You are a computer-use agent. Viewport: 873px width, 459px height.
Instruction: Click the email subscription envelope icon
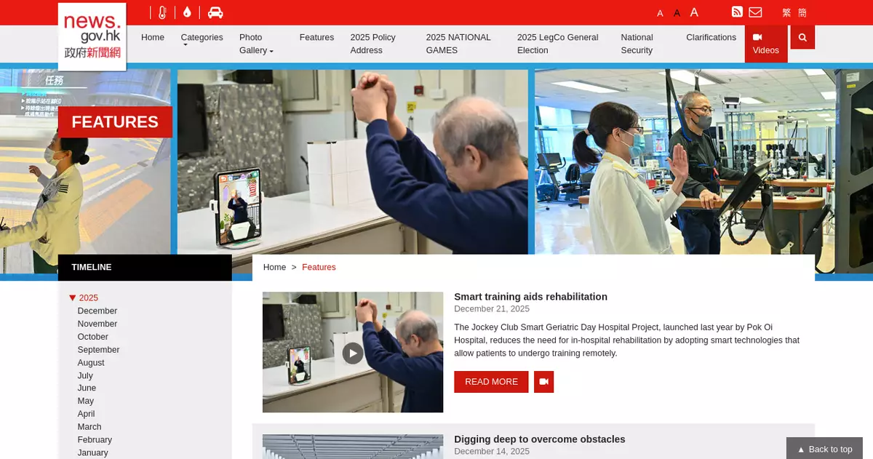click(x=755, y=12)
